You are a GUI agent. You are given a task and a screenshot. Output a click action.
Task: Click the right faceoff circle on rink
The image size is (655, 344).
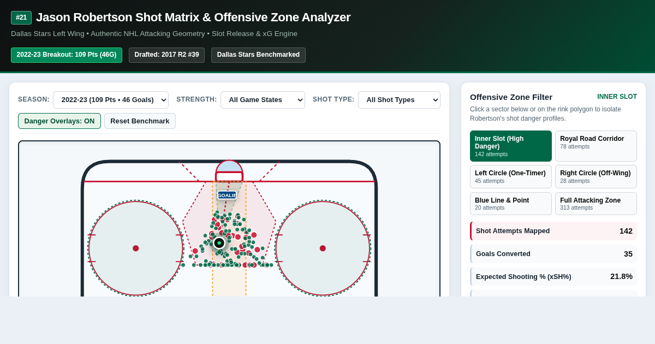coord(323,248)
